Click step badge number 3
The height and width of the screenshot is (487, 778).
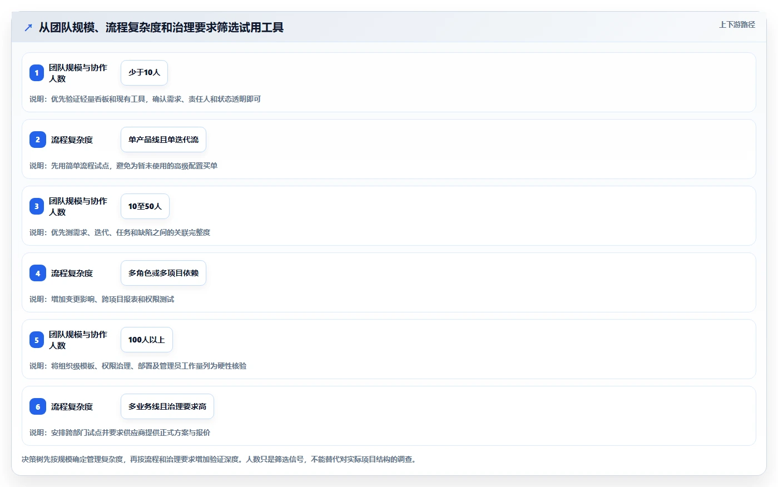pos(37,206)
